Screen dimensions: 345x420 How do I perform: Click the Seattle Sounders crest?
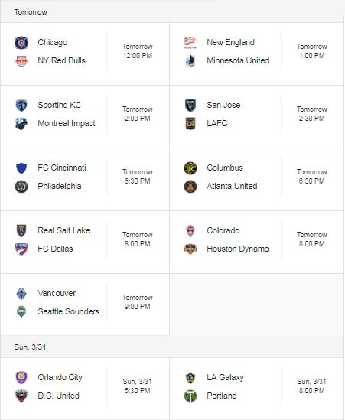21,312
